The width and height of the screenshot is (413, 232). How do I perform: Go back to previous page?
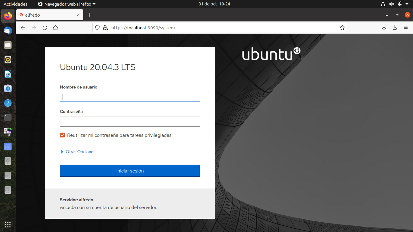point(23,27)
